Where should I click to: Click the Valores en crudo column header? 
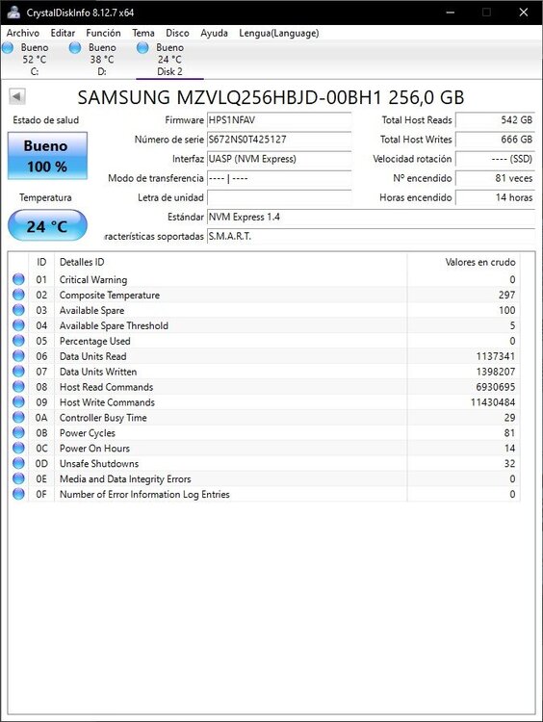[479, 262]
